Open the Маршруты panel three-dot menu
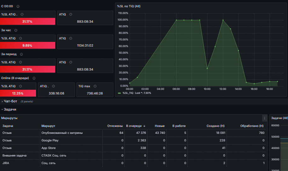This screenshot has width=288, height=171. (264, 118)
